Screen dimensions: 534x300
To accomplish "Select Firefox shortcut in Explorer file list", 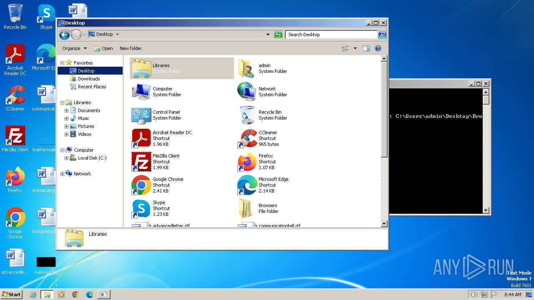I will (x=247, y=162).
